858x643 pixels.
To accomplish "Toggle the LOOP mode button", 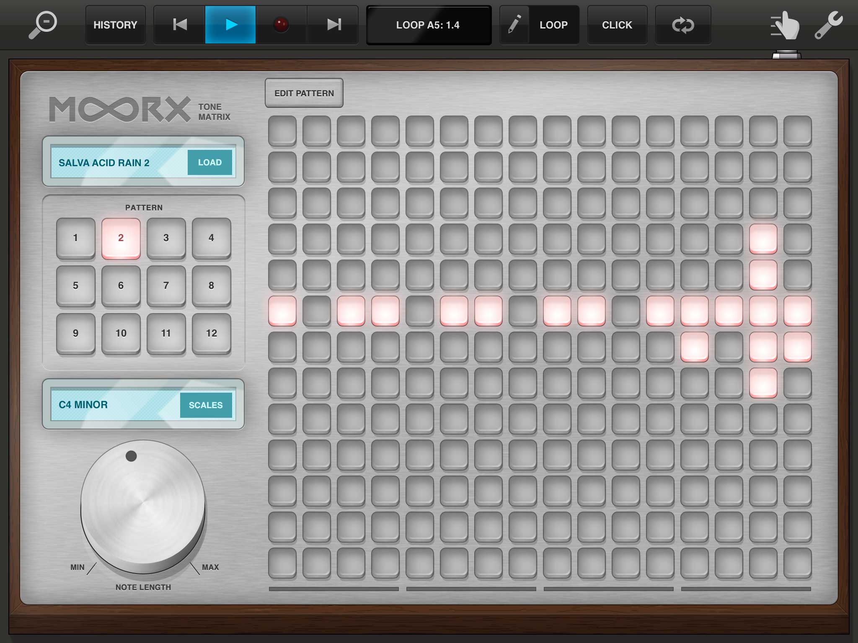I will click(x=553, y=25).
